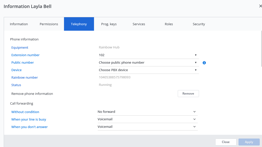
Task: Close the Information Layla Bell dialog with X
Action: [x=260, y=6]
